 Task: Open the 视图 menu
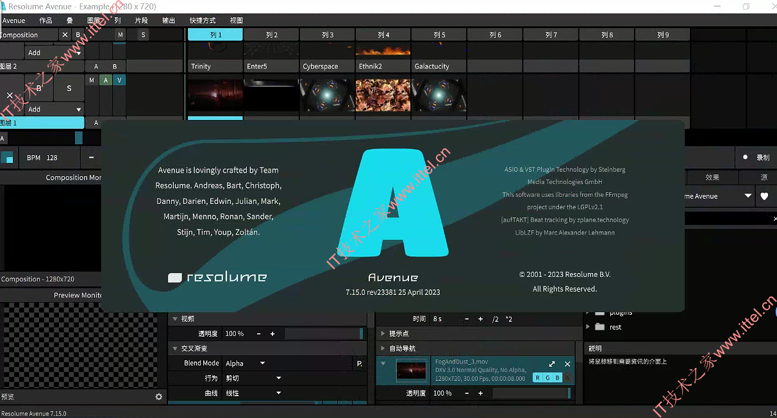click(x=236, y=21)
